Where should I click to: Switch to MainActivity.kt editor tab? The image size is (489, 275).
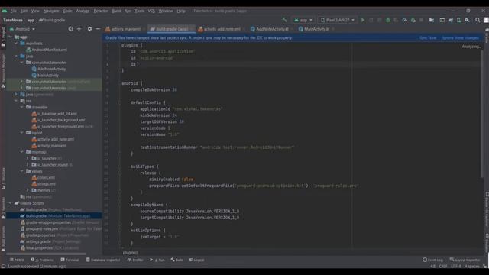pyautogui.click(x=316, y=29)
